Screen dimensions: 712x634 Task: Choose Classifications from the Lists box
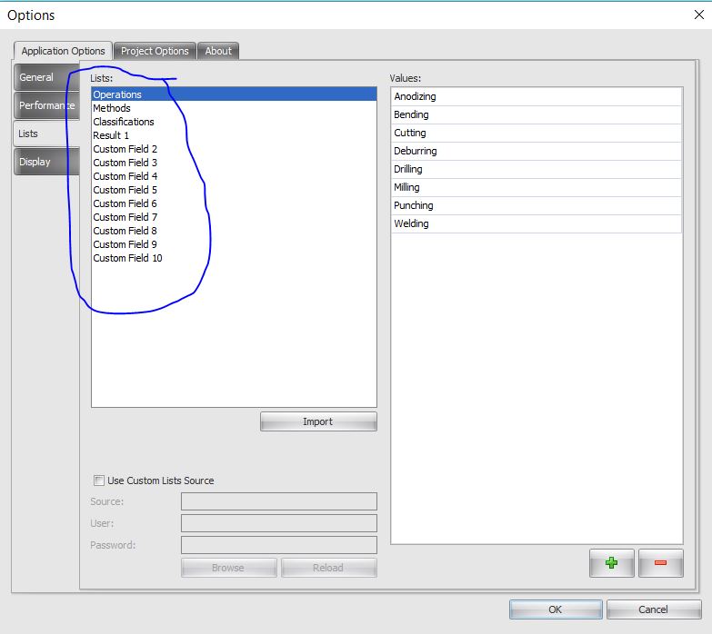pos(124,122)
